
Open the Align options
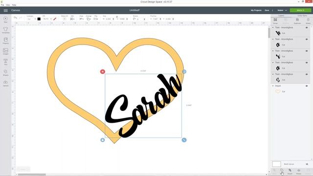click(81, 19)
